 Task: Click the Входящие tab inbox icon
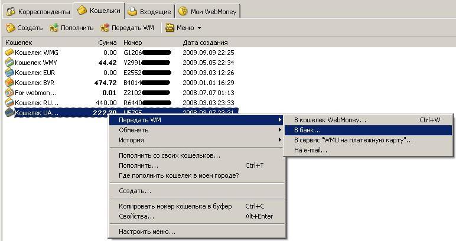coord(132,11)
